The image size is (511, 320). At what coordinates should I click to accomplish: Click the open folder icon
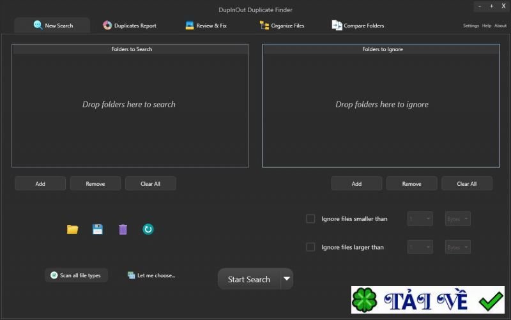click(x=72, y=229)
